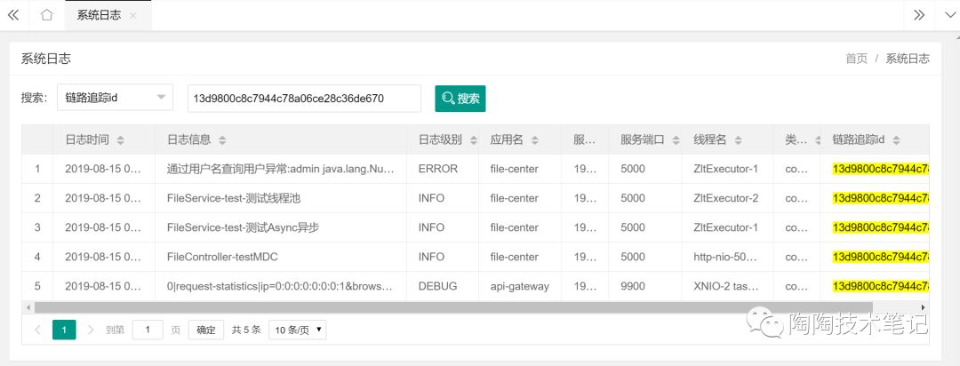Click the FileService-test-测试线程池 log message
The width and height of the screenshot is (960, 366).
[233, 198]
